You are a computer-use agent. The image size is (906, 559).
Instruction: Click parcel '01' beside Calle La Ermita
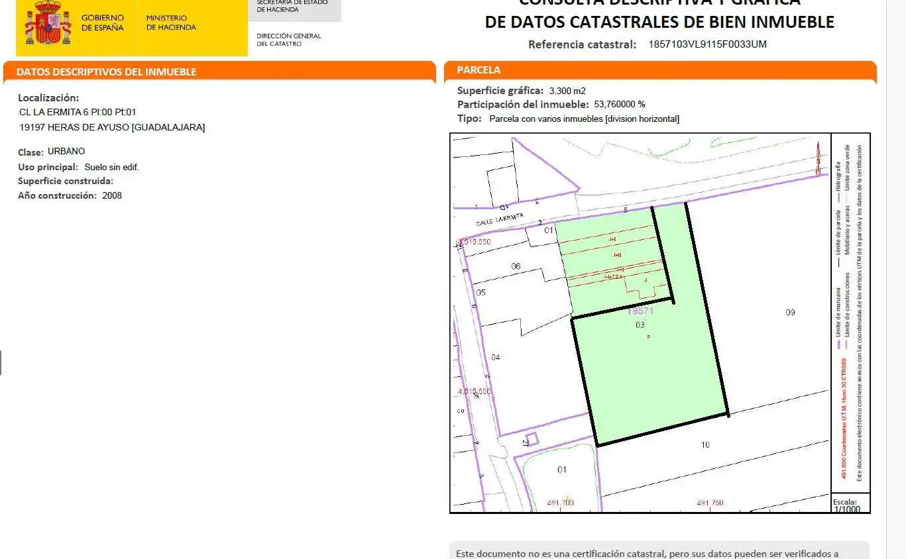(x=549, y=230)
